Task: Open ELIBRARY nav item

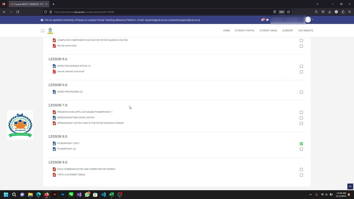Action: (288, 30)
